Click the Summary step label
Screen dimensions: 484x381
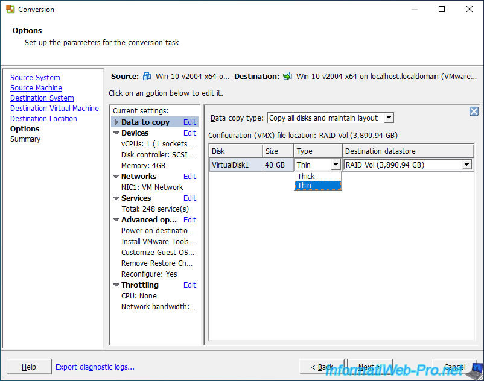(x=25, y=139)
